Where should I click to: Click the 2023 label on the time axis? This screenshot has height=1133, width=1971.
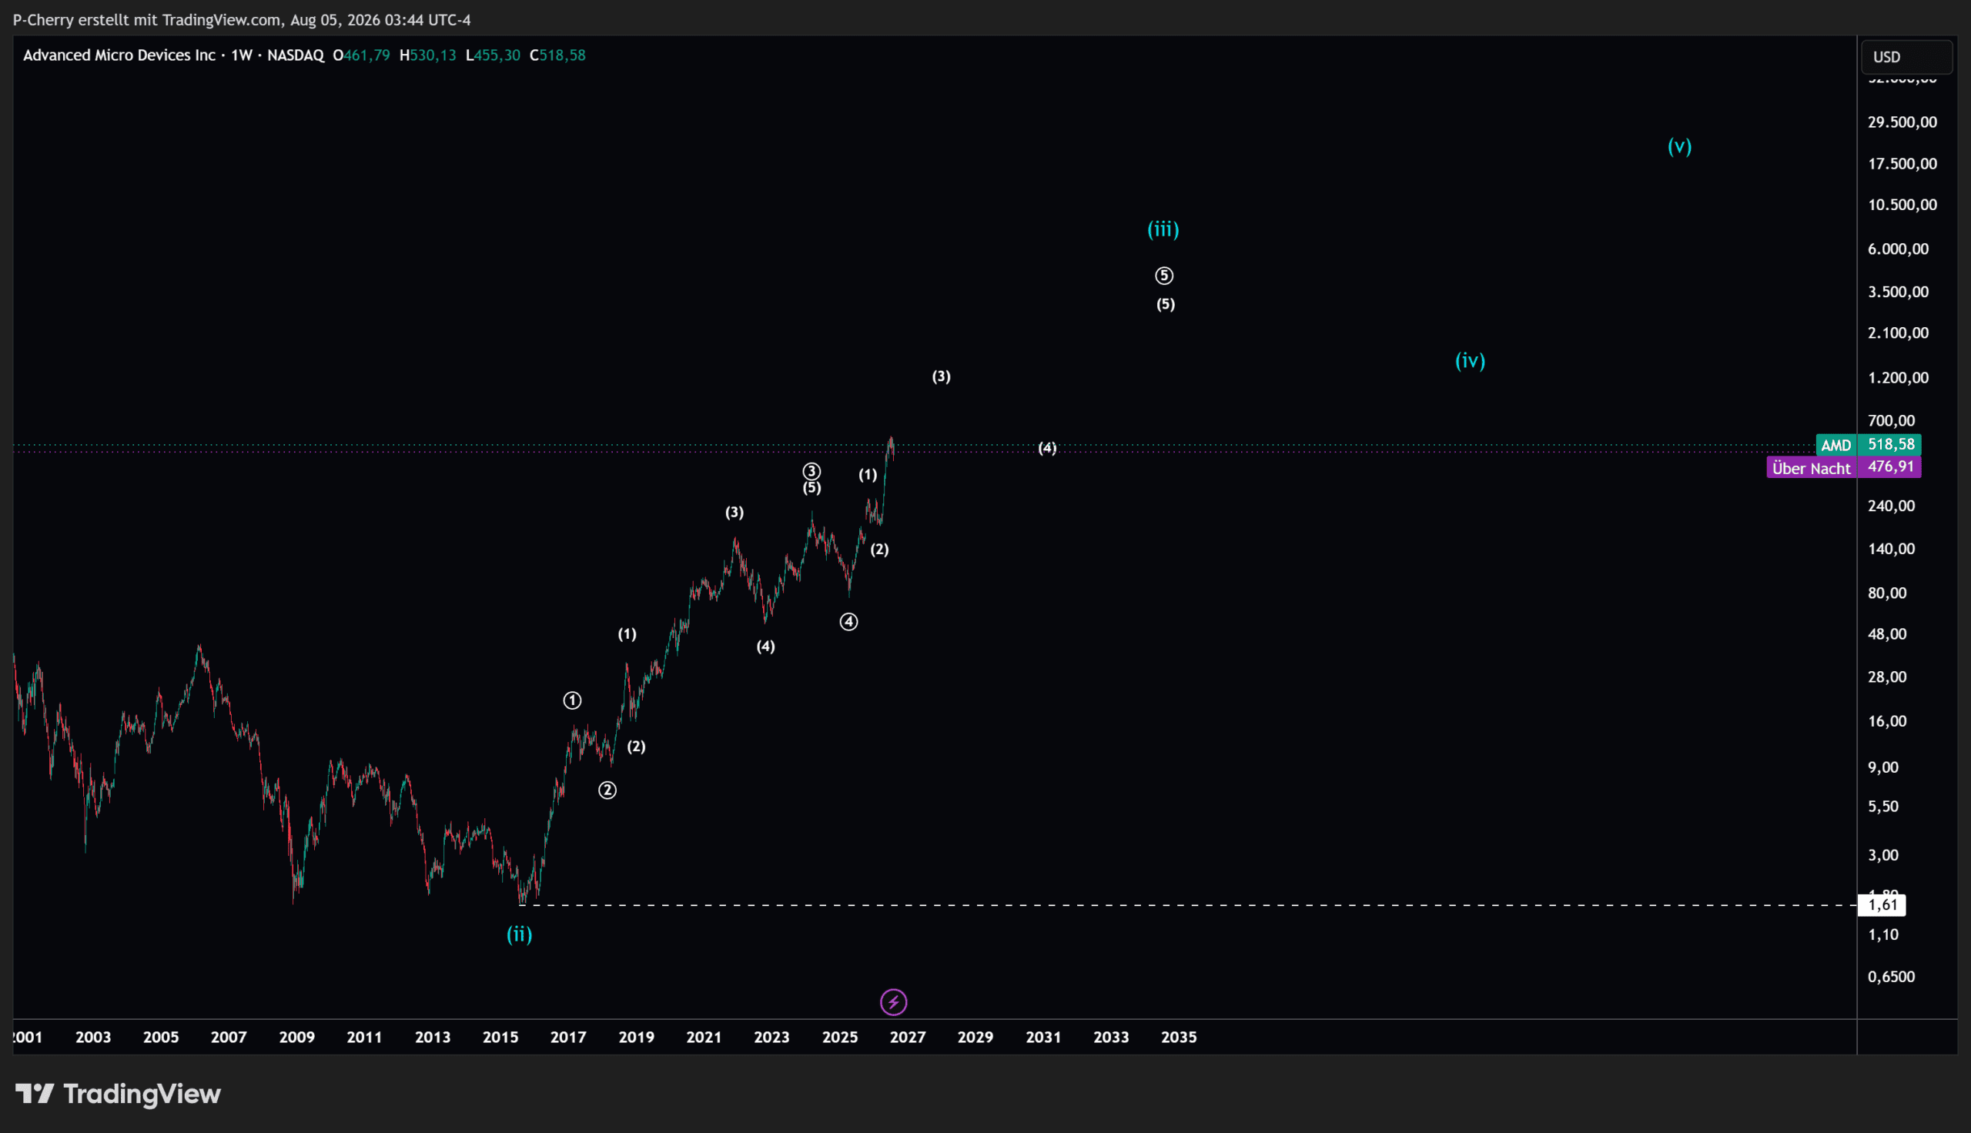click(x=772, y=1038)
